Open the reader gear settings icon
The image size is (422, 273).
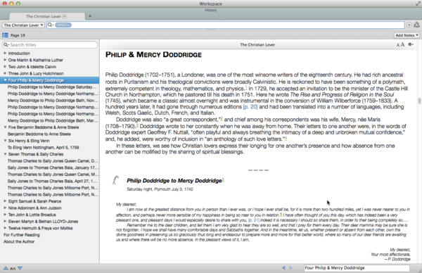[411, 44]
